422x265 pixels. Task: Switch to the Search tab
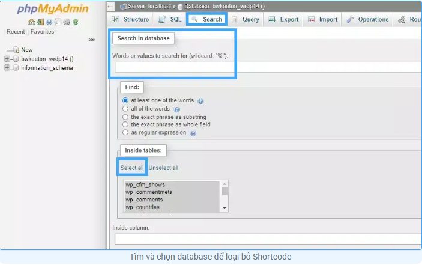[206, 19]
